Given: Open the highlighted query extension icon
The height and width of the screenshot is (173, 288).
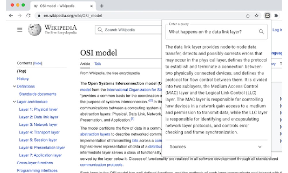Looking at the screenshot, I should coord(268,16).
